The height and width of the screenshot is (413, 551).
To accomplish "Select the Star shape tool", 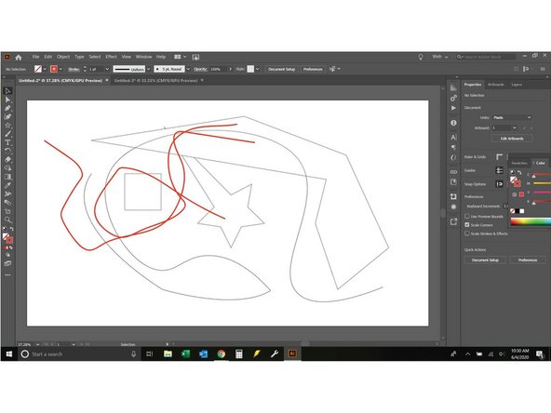I will point(7,126).
